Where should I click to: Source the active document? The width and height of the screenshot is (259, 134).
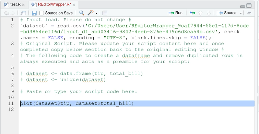click(227, 13)
